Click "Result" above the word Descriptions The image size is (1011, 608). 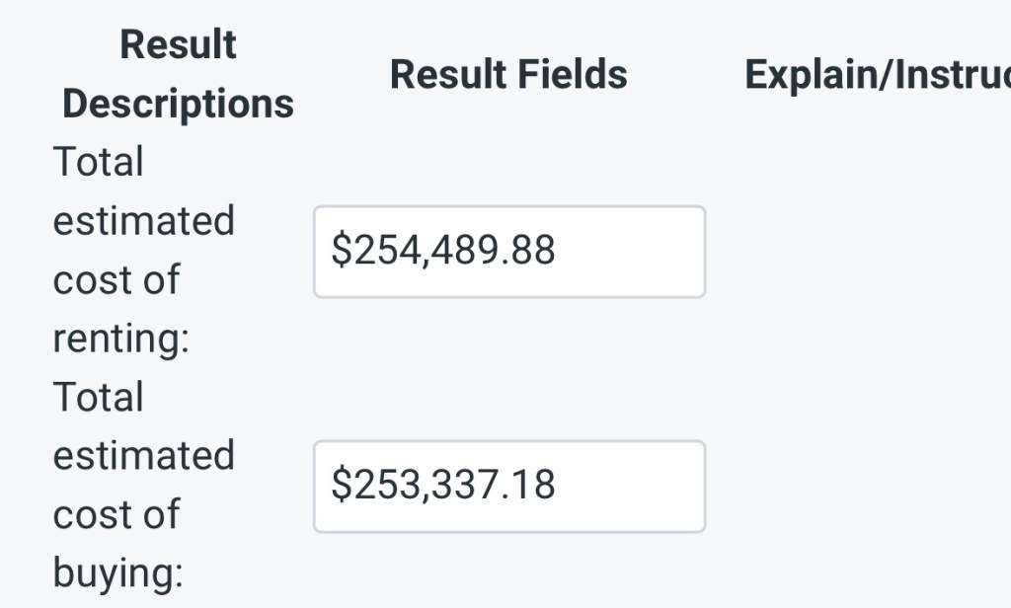(178, 45)
